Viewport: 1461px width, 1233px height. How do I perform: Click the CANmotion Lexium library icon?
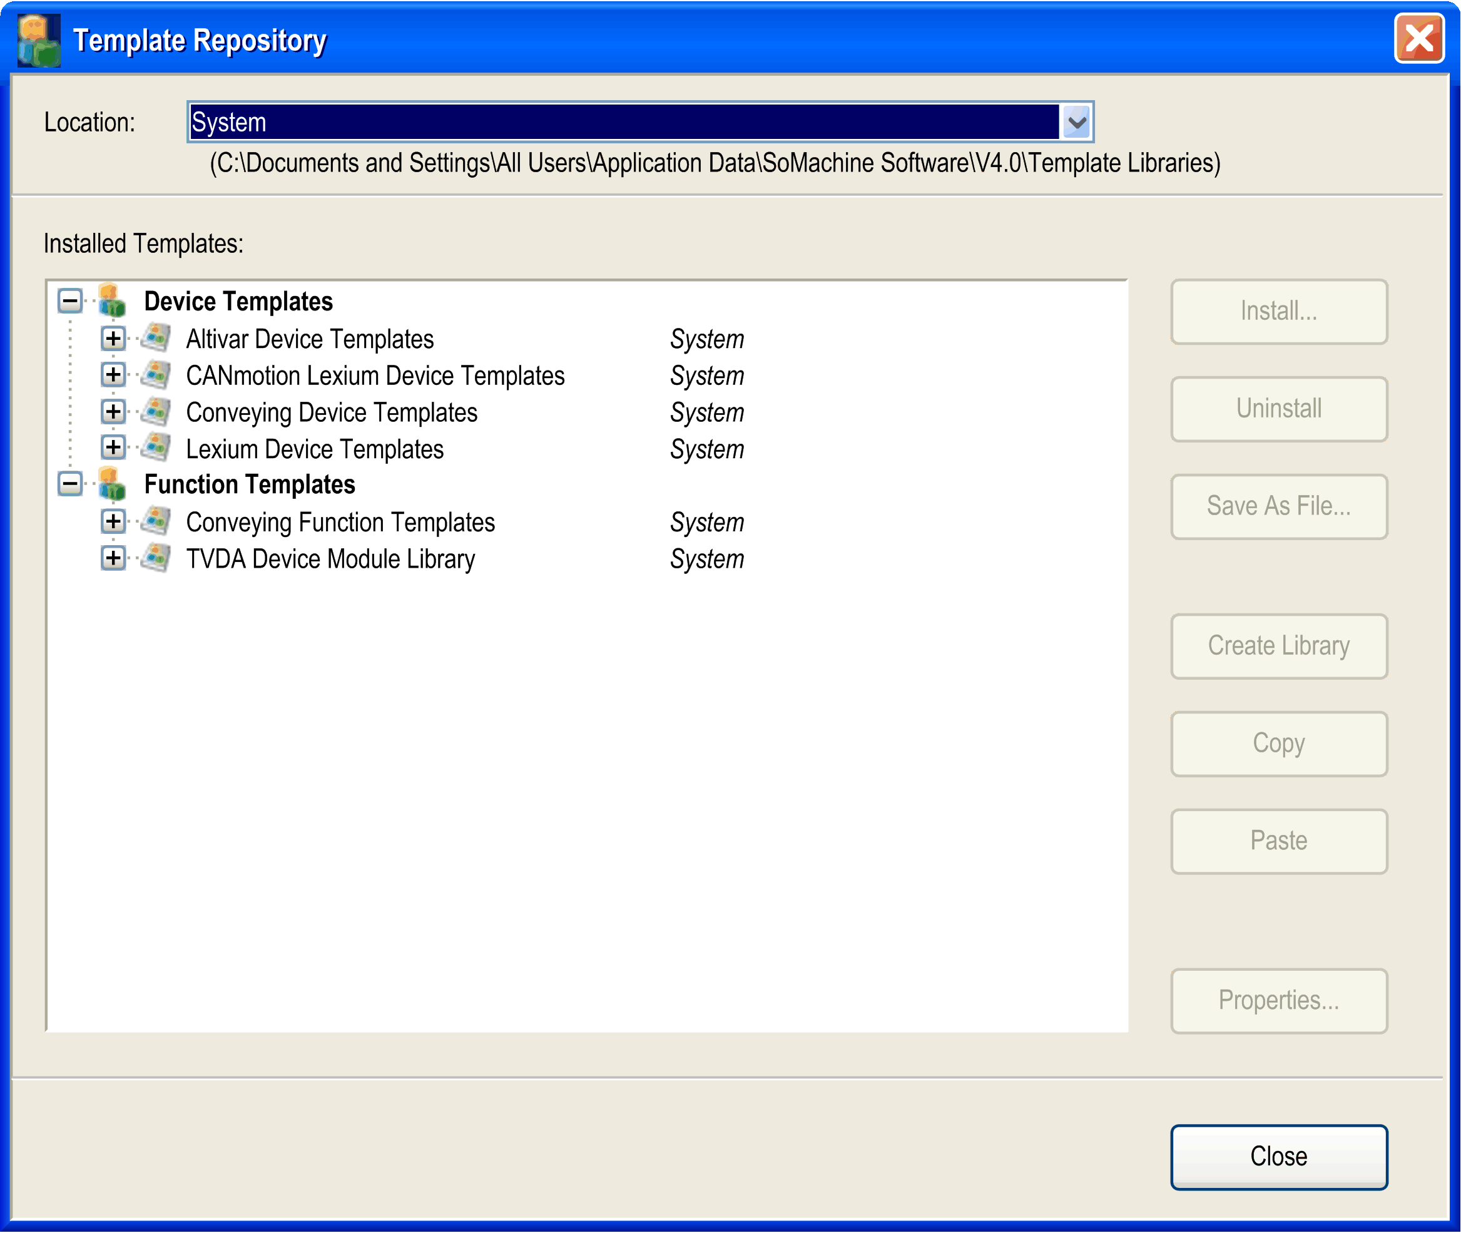pos(156,376)
